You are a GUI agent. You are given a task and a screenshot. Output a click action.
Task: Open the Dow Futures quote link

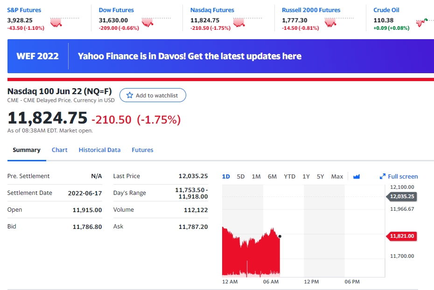[116, 10]
